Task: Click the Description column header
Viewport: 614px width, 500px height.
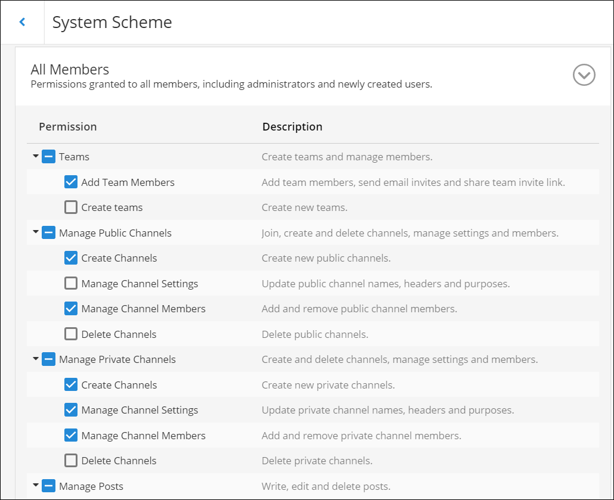Action: 293,127
